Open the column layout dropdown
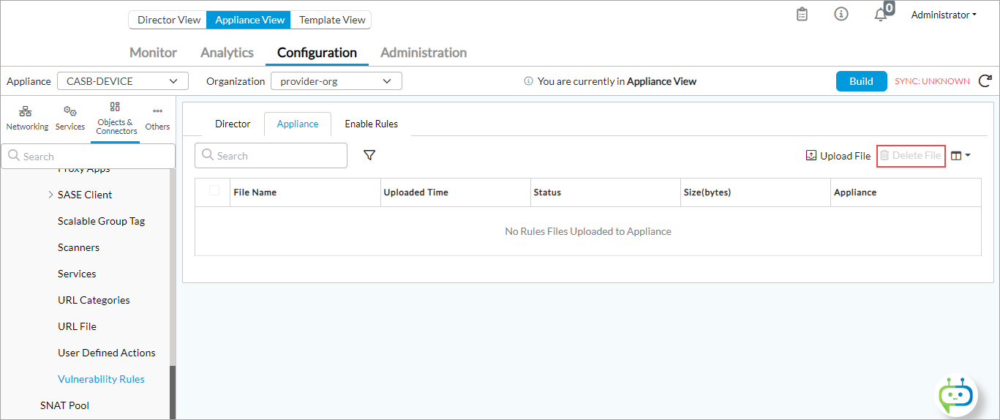The height and width of the screenshot is (420, 1000). tap(960, 155)
